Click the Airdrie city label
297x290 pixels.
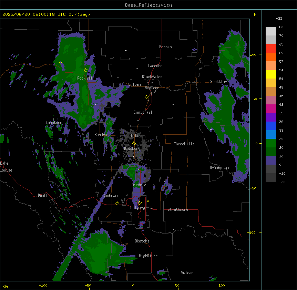pos(139,185)
